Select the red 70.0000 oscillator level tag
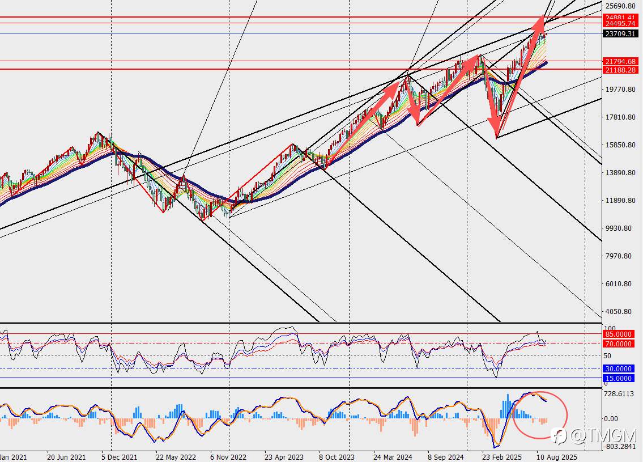Image resolution: width=643 pixels, height=462 pixels. pyautogui.click(x=619, y=344)
